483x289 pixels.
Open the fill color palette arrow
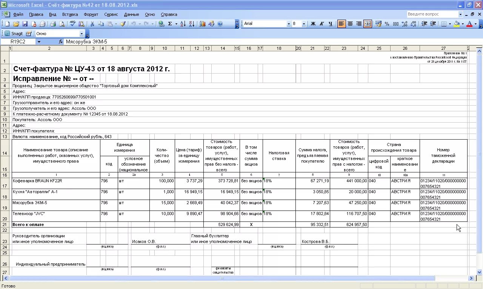click(x=462, y=24)
